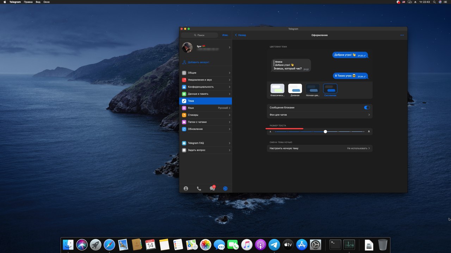Open the Telegram application menu
Viewport: 451px width, 253px height.
(x=15, y=2)
